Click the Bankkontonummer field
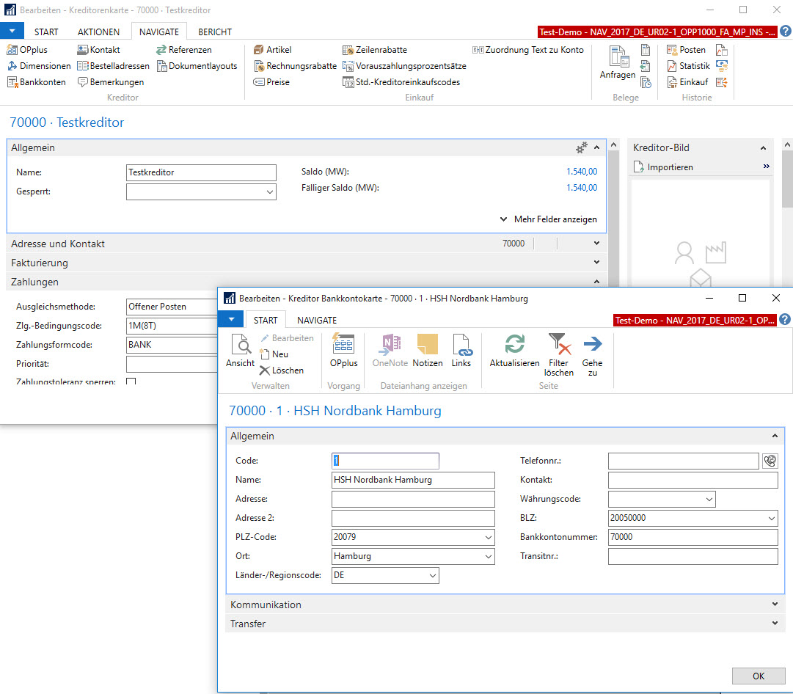 [692, 537]
